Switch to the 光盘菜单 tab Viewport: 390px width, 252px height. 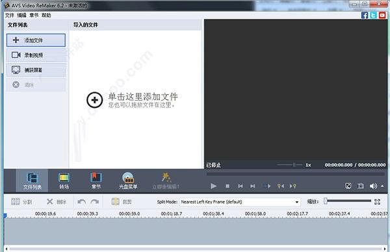[128, 181]
